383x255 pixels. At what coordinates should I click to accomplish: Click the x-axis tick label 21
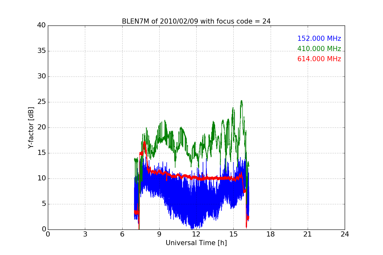coord(308,234)
